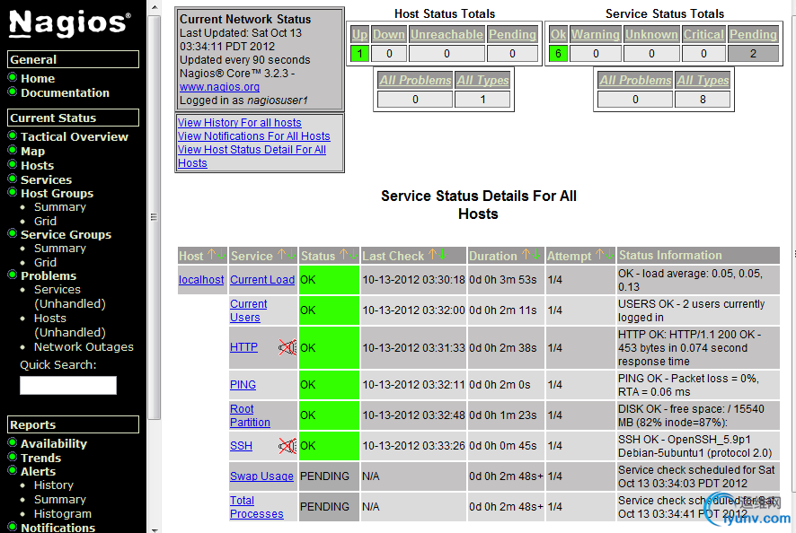Sort Attempt column ascending arrow
This screenshot has width=796, height=533.
(599, 254)
